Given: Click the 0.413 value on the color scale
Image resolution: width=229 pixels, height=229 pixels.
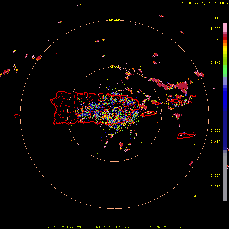Looking at the screenshot, I should click(216, 153).
